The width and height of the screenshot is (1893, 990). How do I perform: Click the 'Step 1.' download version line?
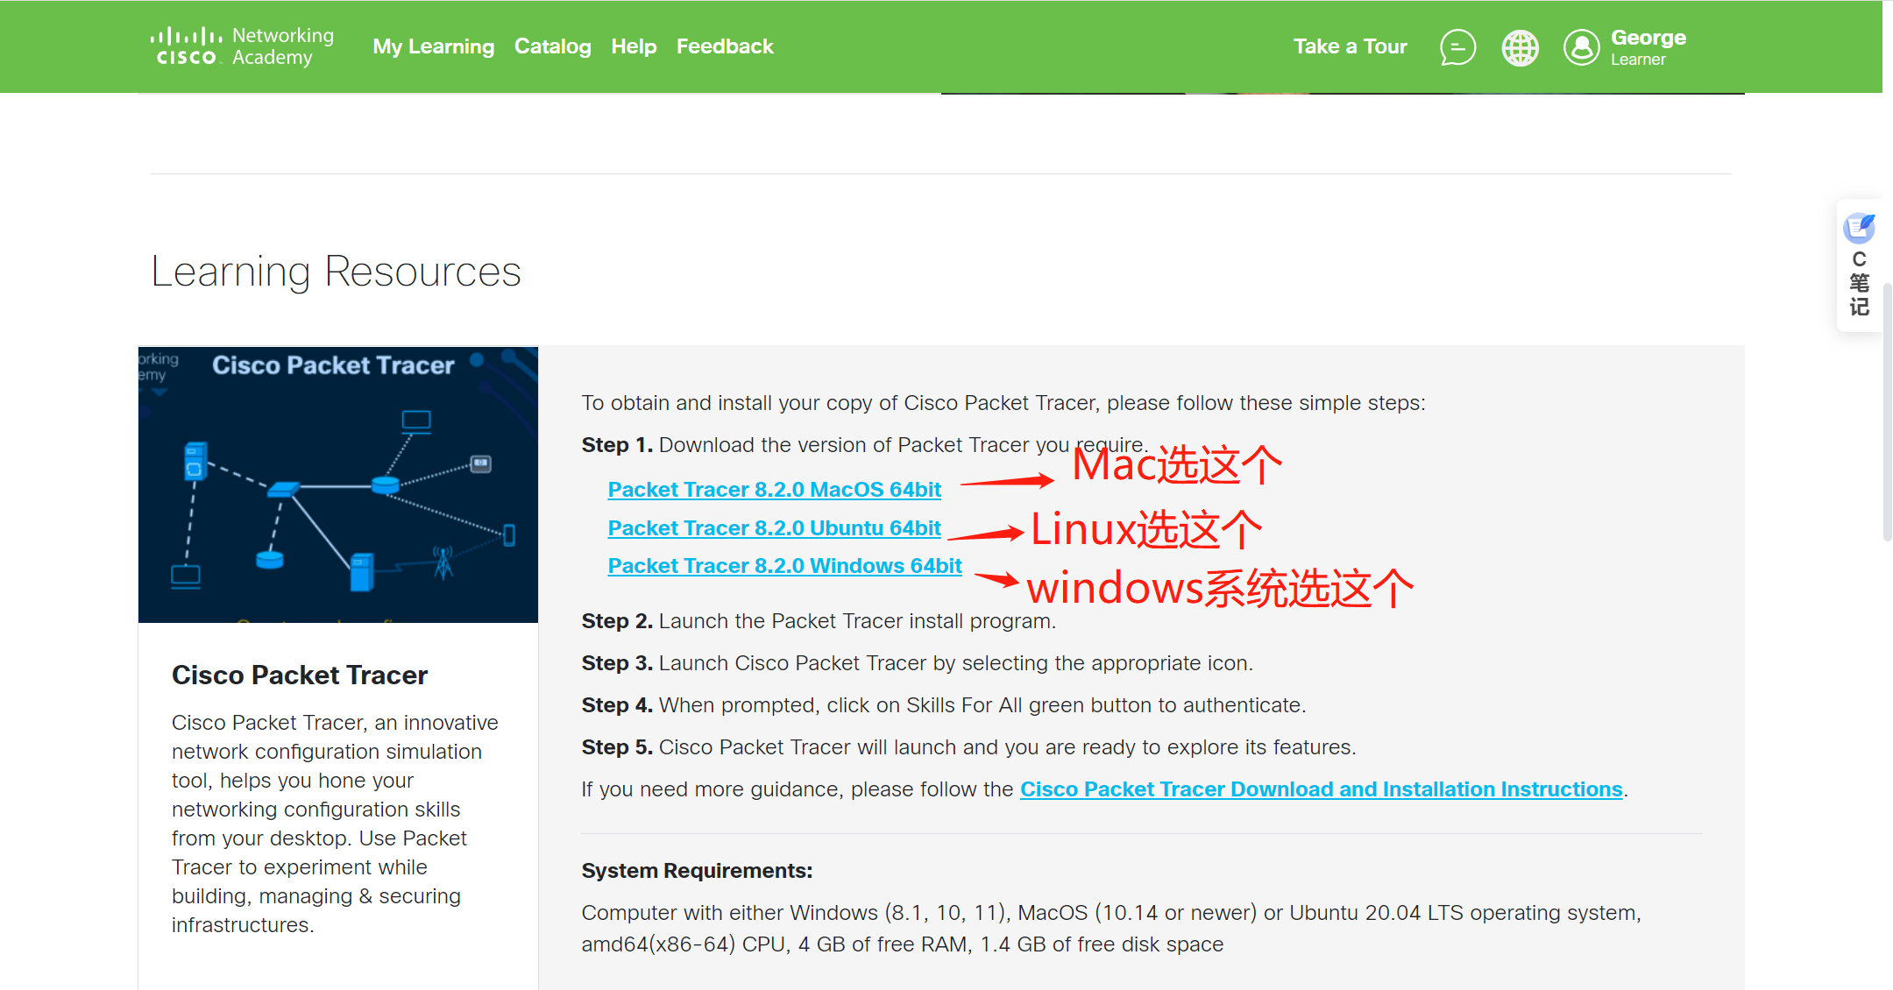[864, 445]
